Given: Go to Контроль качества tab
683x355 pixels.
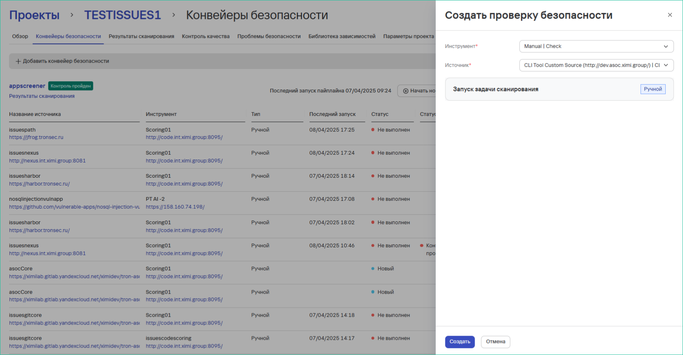Looking at the screenshot, I should [206, 36].
